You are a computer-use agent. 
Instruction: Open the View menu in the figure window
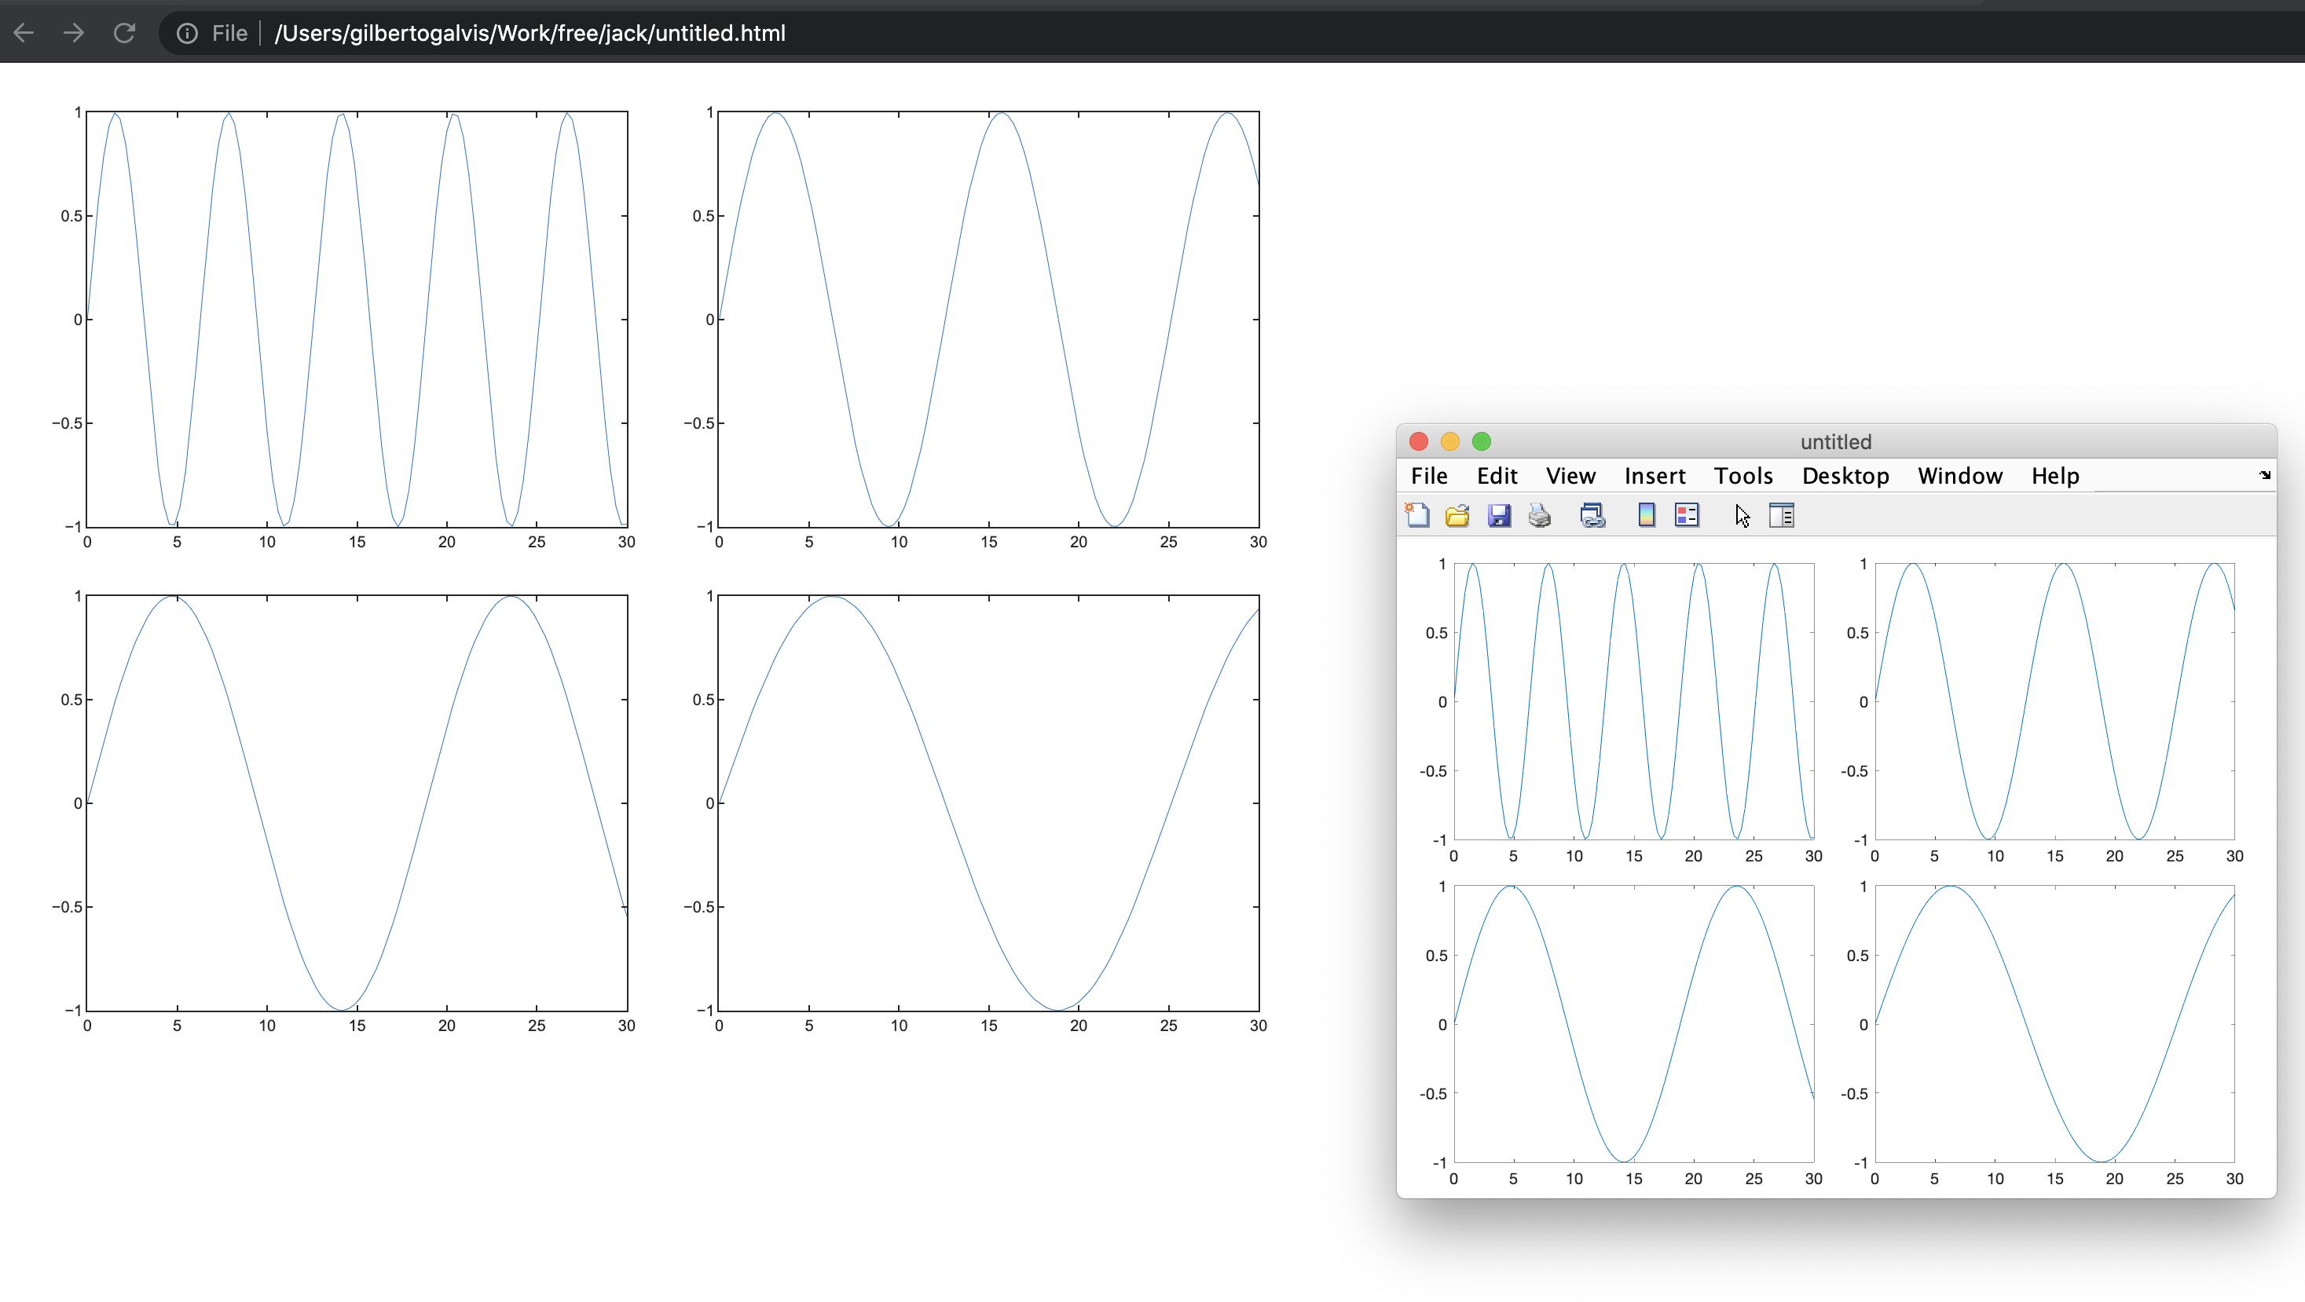tap(1570, 476)
